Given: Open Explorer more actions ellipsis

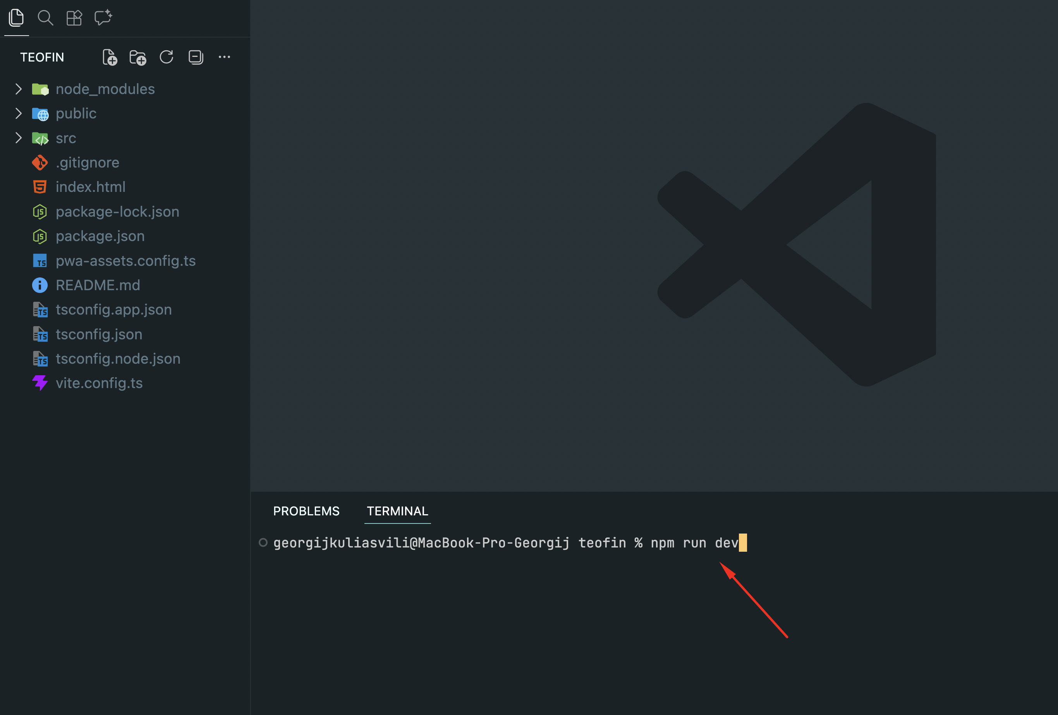Looking at the screenshot, I should pos(225,57).
